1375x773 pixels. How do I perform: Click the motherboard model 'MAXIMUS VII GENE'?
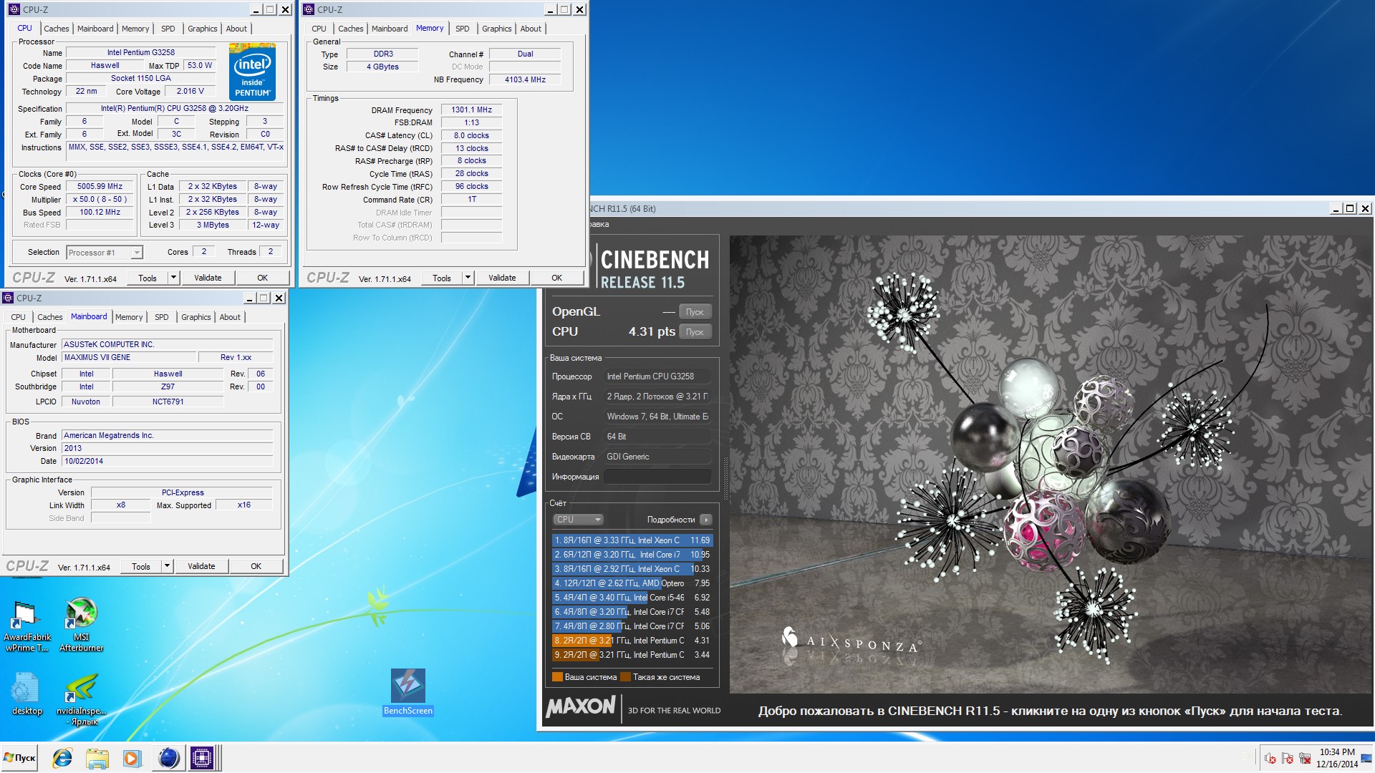tap(129, 357)
